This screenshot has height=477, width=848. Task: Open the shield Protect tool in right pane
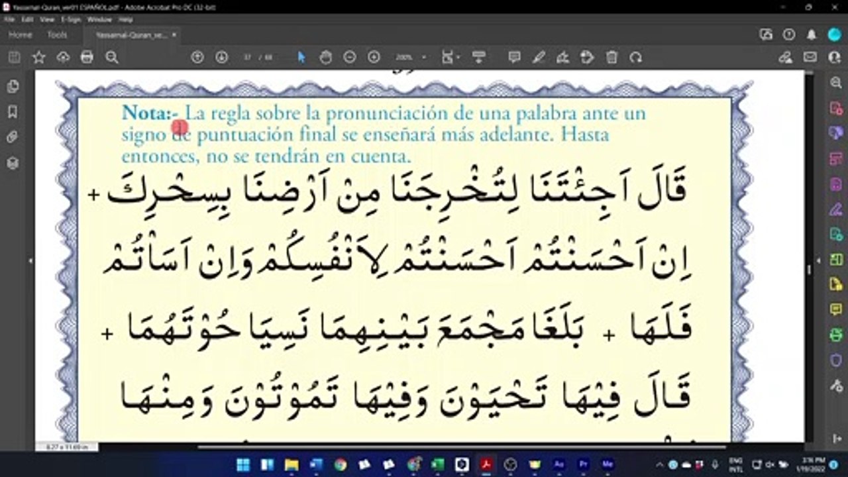click(835, 360)
